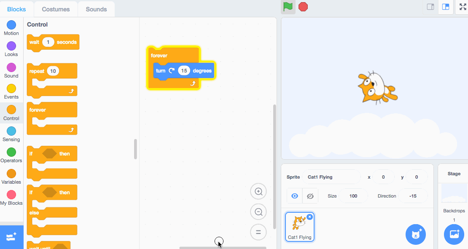The height and width of the screenshot is (249, 468).
Task: Click the if then palette block
Action: (x=52, y=163)
